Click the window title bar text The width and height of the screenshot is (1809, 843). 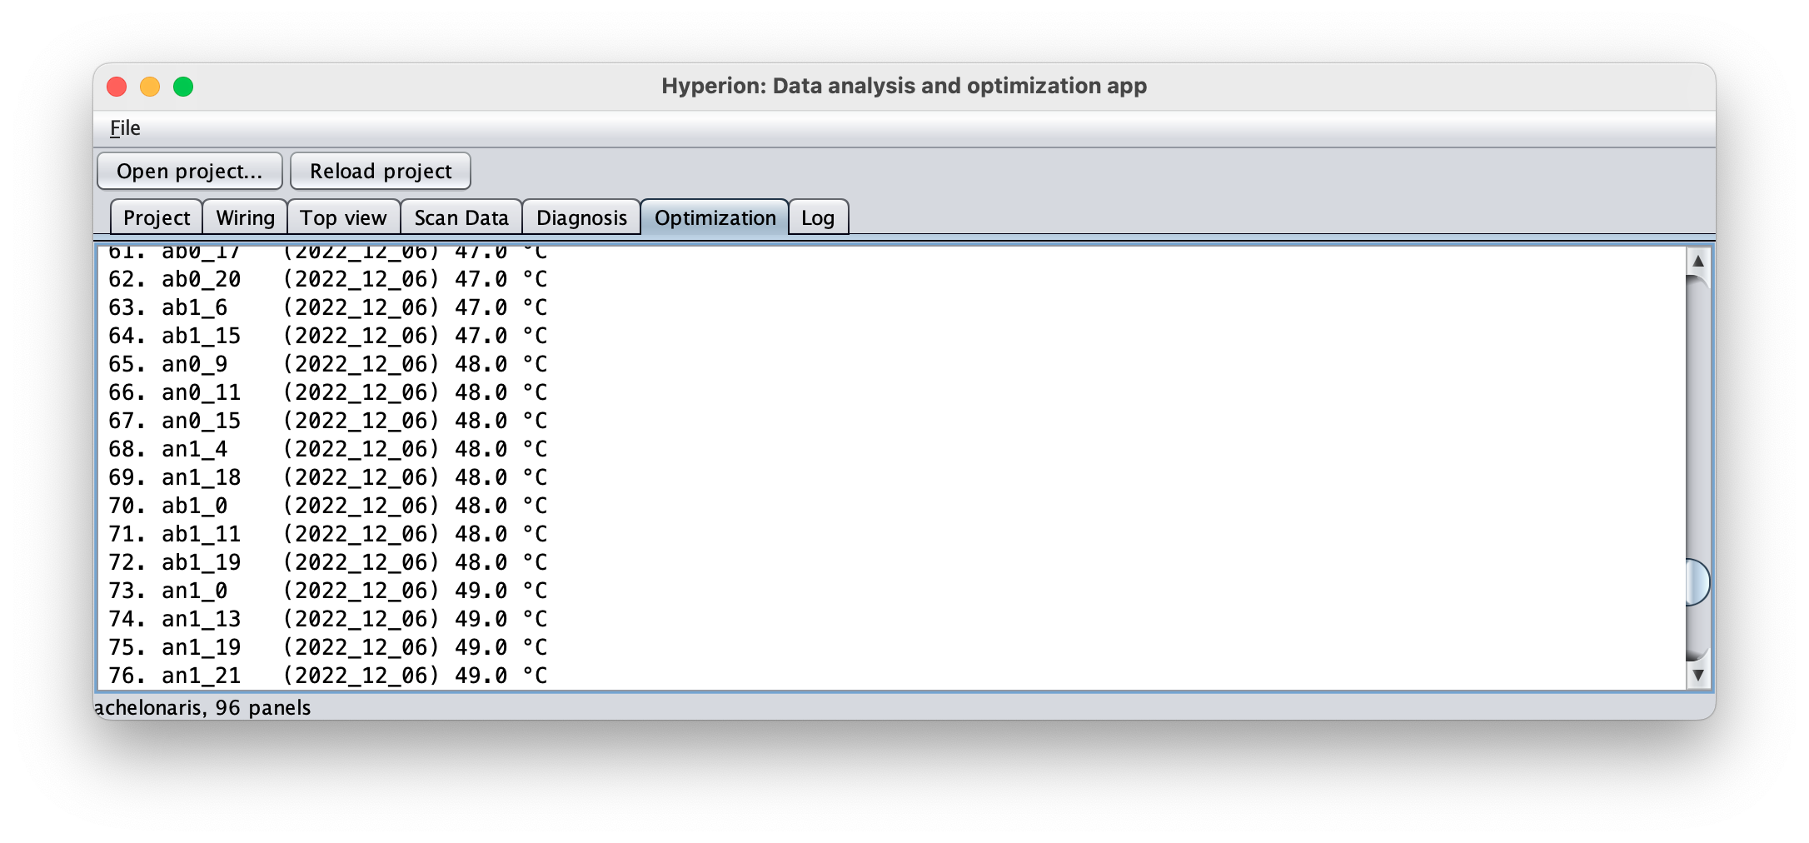904,87
